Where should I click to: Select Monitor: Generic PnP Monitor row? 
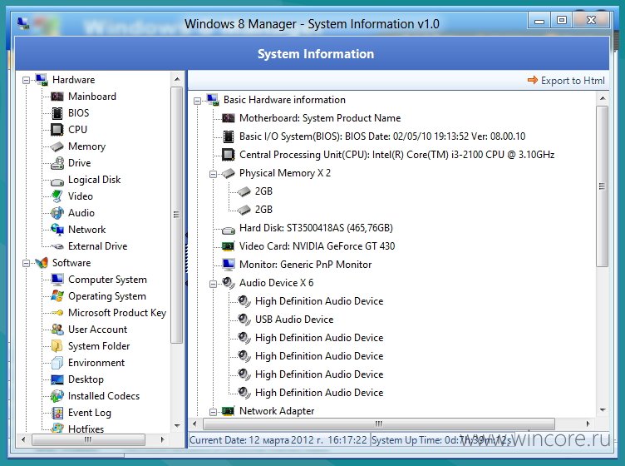[305, 265]
